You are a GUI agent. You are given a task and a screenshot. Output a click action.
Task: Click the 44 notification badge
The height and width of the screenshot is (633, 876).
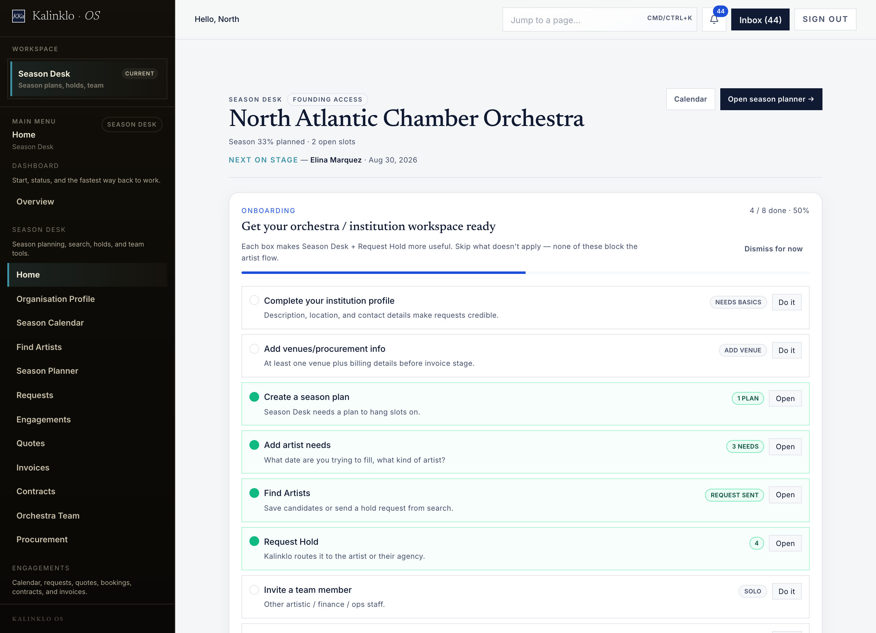720,11
